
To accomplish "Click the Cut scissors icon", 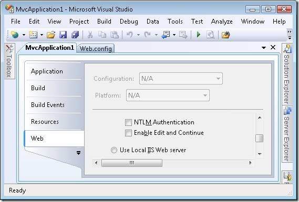I will pos(90,35).
